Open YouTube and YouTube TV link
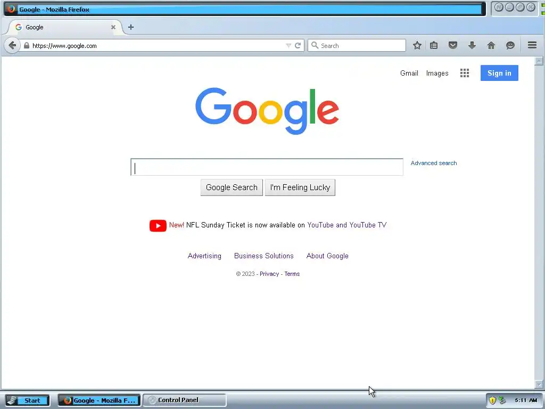This screenshot has height=409, width=545. (x=346, y=225)
